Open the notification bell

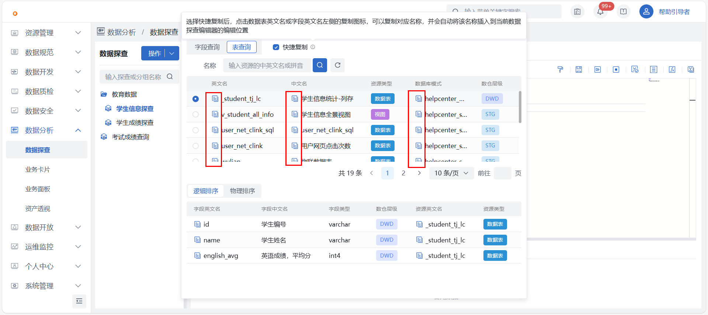600,12
